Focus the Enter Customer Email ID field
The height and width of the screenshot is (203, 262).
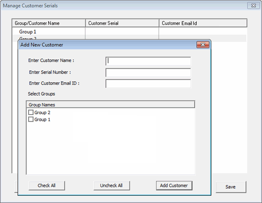pyautogui.click(x=148, y=84)
